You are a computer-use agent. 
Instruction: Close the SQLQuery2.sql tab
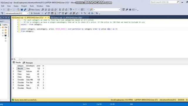click(x=48, y=18)
